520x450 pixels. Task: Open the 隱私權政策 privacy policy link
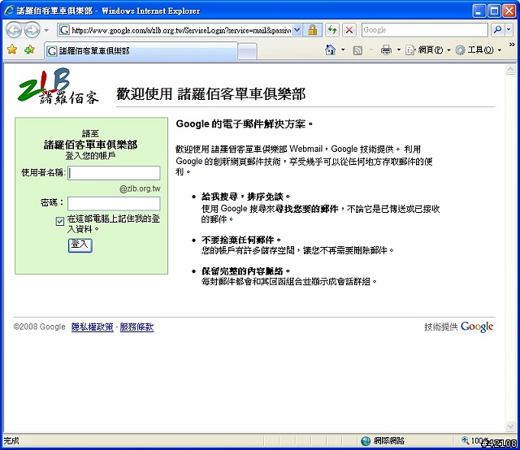click(92, 327)
